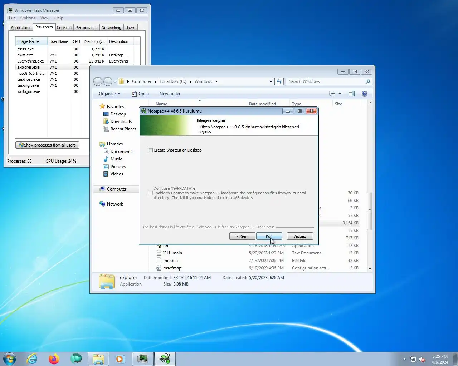
Task: Switch to Applications tab in Task Manager
Action: tap(21, 28)
